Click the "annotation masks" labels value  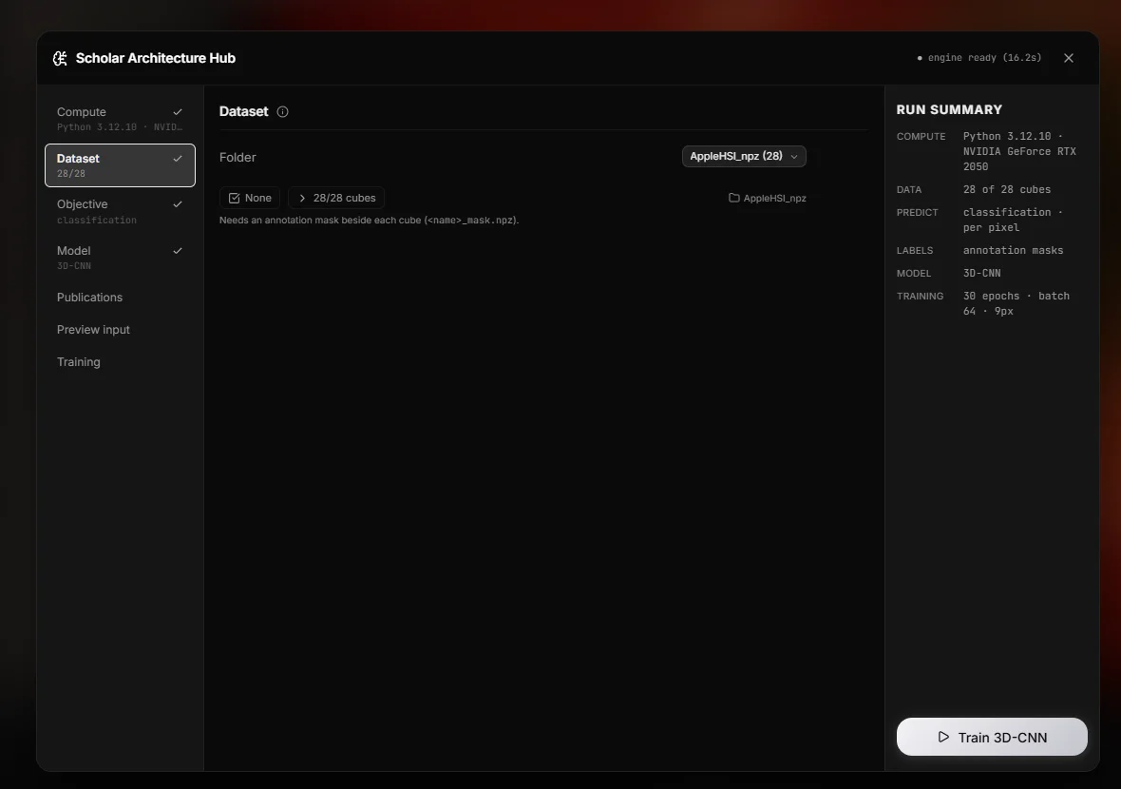tap(1013, 250)
